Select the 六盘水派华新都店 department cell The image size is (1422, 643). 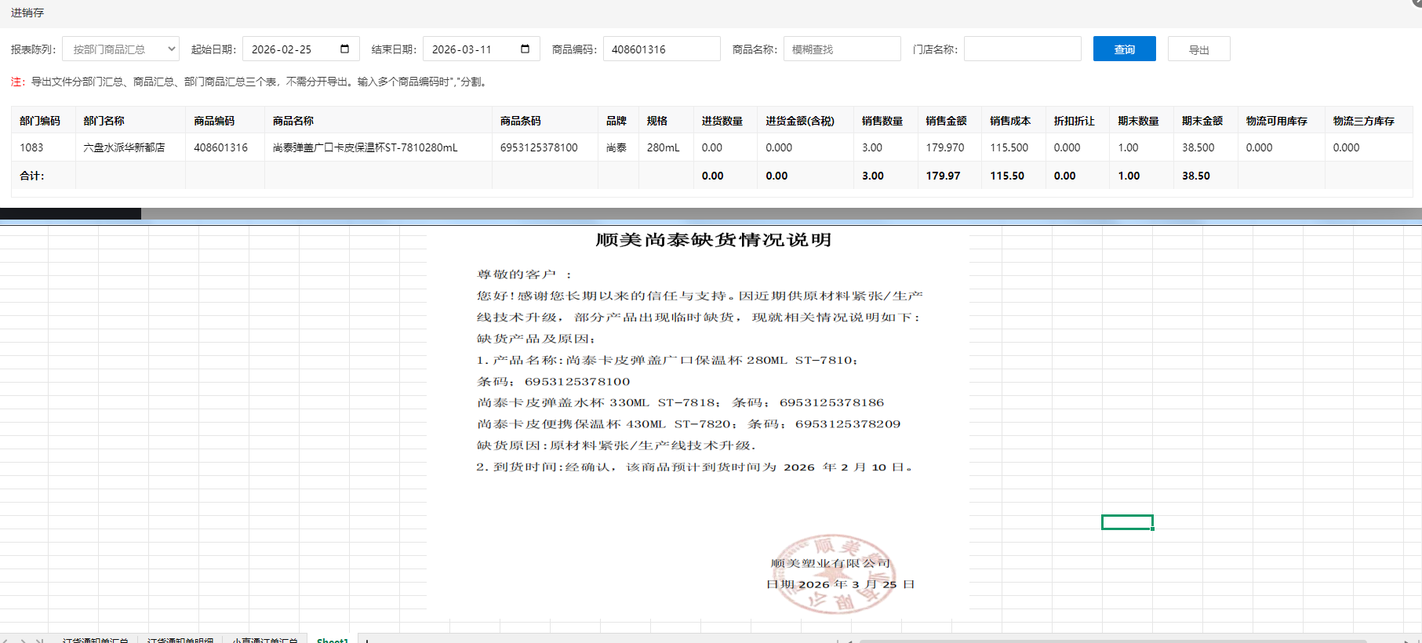tap(124, 147)
